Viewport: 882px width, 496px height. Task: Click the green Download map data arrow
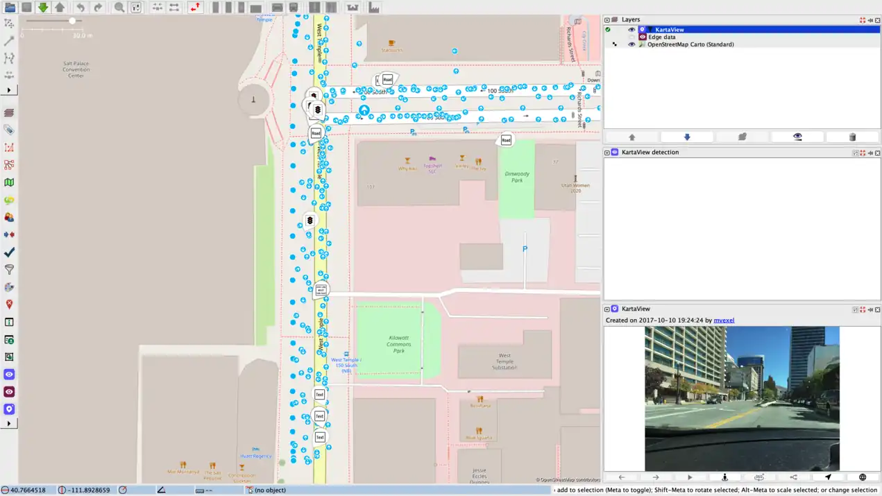43,8
